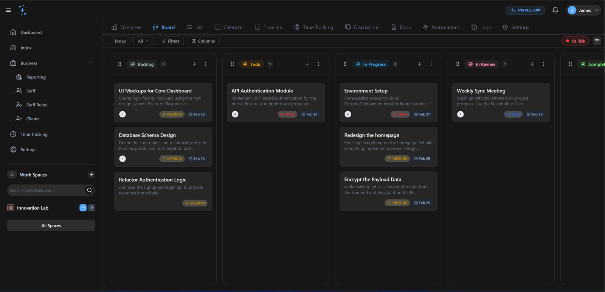605x292 pixels.
Task: Click the Innovation Lab color swatch
Action: point(11,208)
